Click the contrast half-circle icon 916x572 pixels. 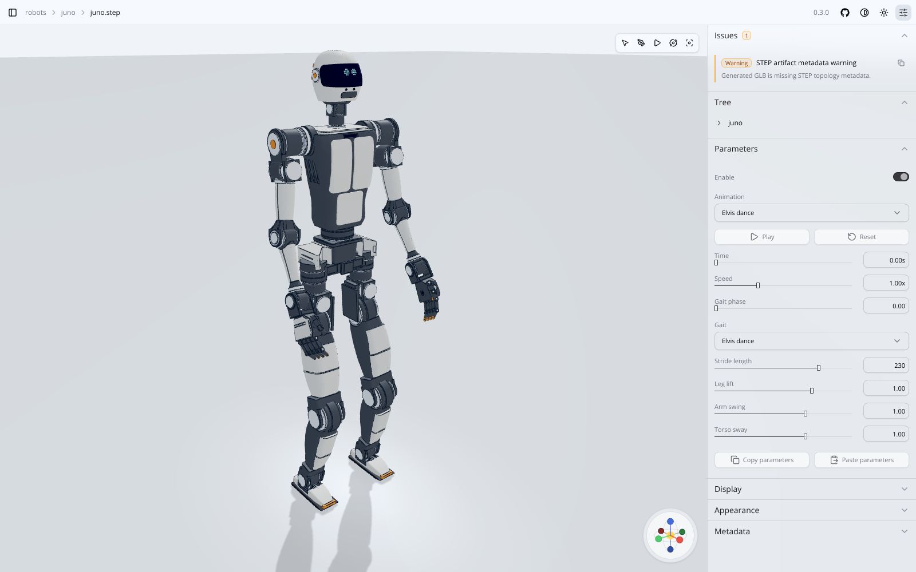(x=864, y=13)
